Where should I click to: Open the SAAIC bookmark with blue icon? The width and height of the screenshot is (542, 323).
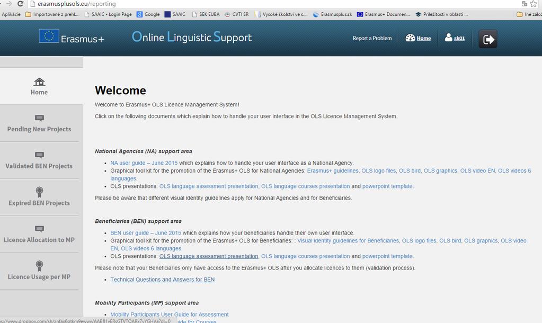pos(175,14)
